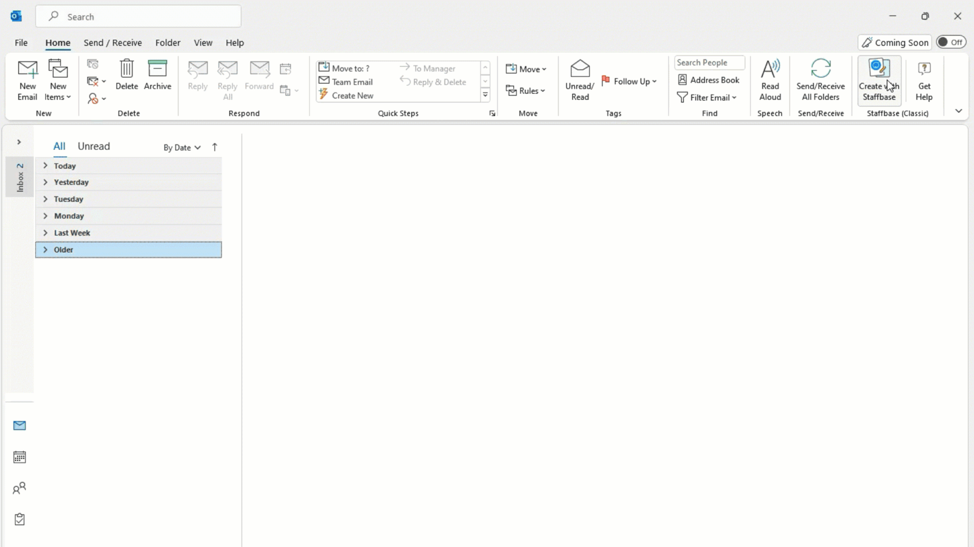
Task: Click the Delete trash can icon
Action: [x=126, y=75]
